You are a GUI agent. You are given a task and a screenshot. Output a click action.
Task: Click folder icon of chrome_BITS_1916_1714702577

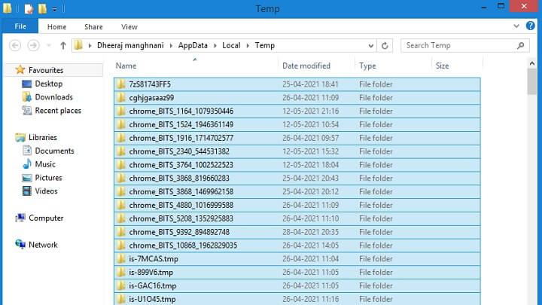121,138
